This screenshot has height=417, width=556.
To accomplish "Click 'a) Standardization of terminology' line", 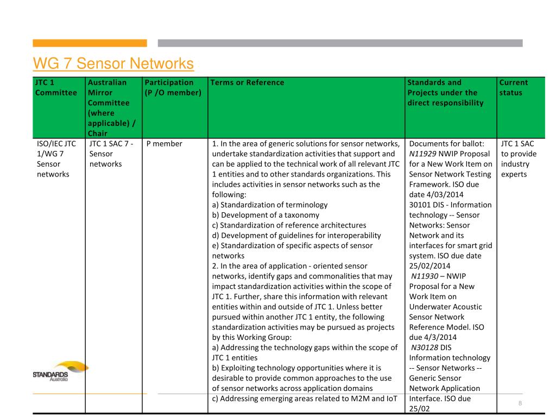I will click(x=270, y=205).
